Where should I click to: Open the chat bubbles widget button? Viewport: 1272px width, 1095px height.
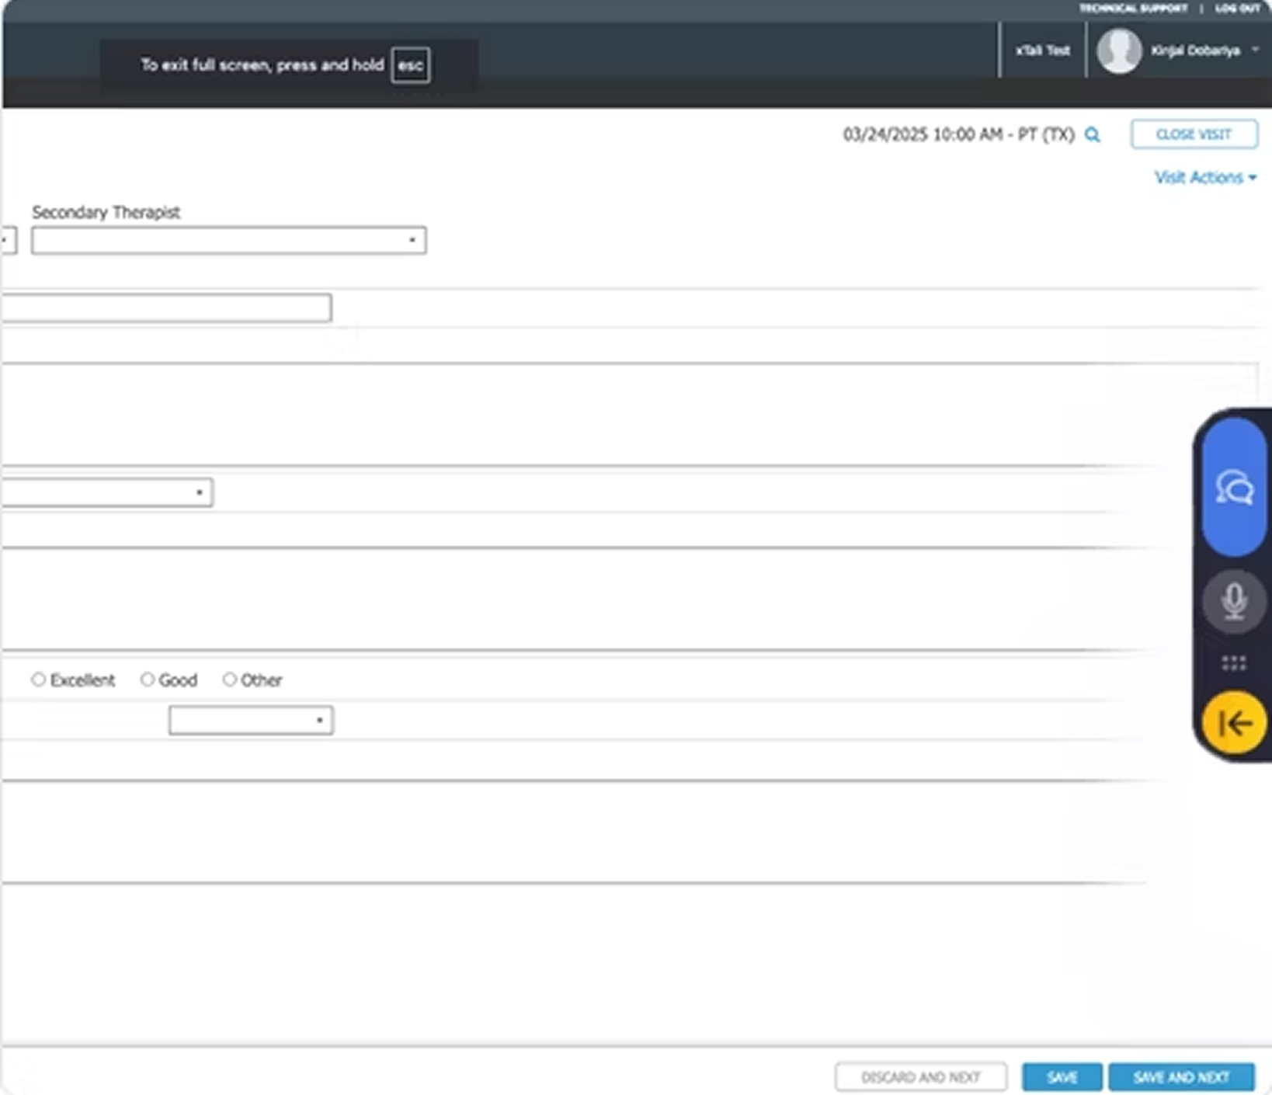tap(1234, 488)
